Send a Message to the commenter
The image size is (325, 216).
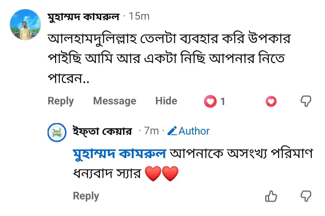coord(115,101)
